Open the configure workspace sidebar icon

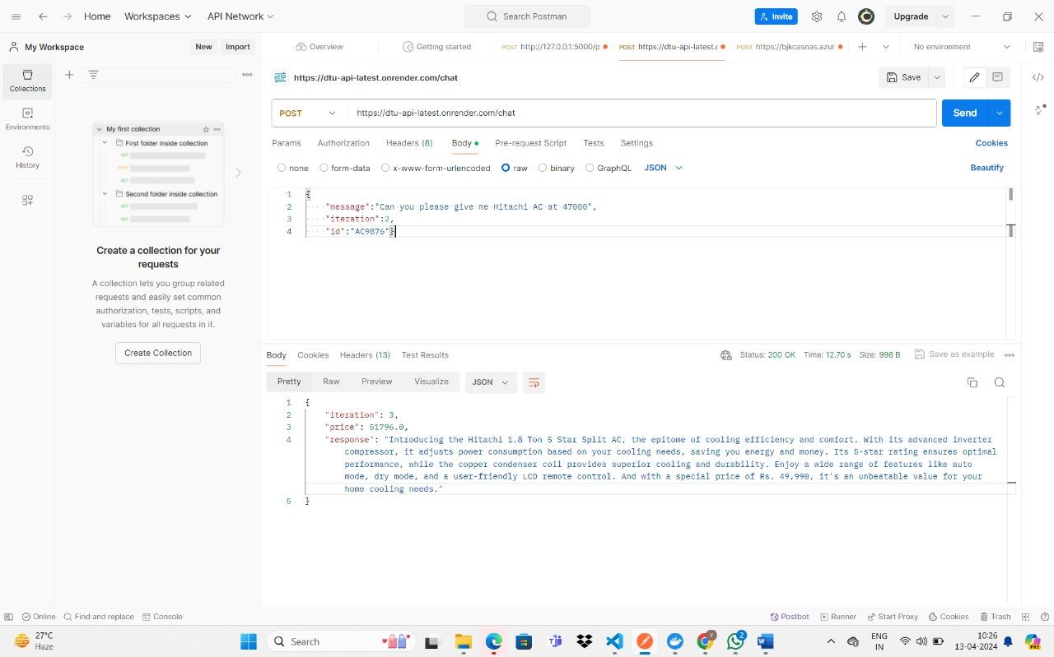click(x=27, y=200)
